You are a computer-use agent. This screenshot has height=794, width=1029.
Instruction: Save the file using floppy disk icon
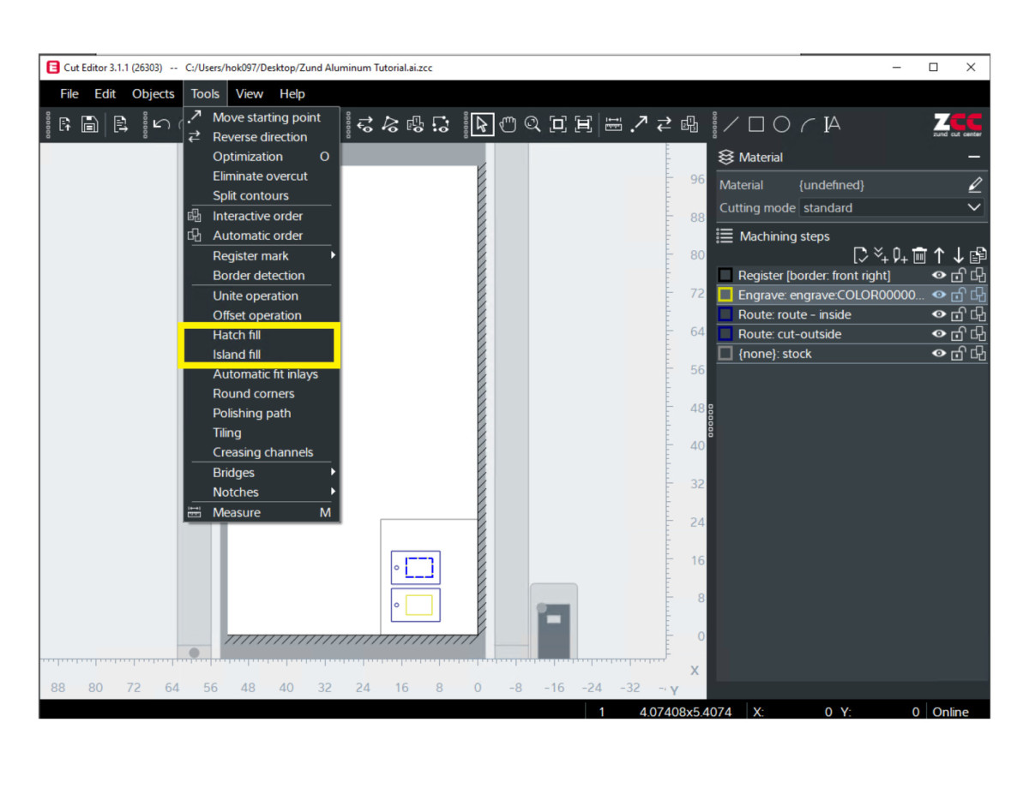89,125
